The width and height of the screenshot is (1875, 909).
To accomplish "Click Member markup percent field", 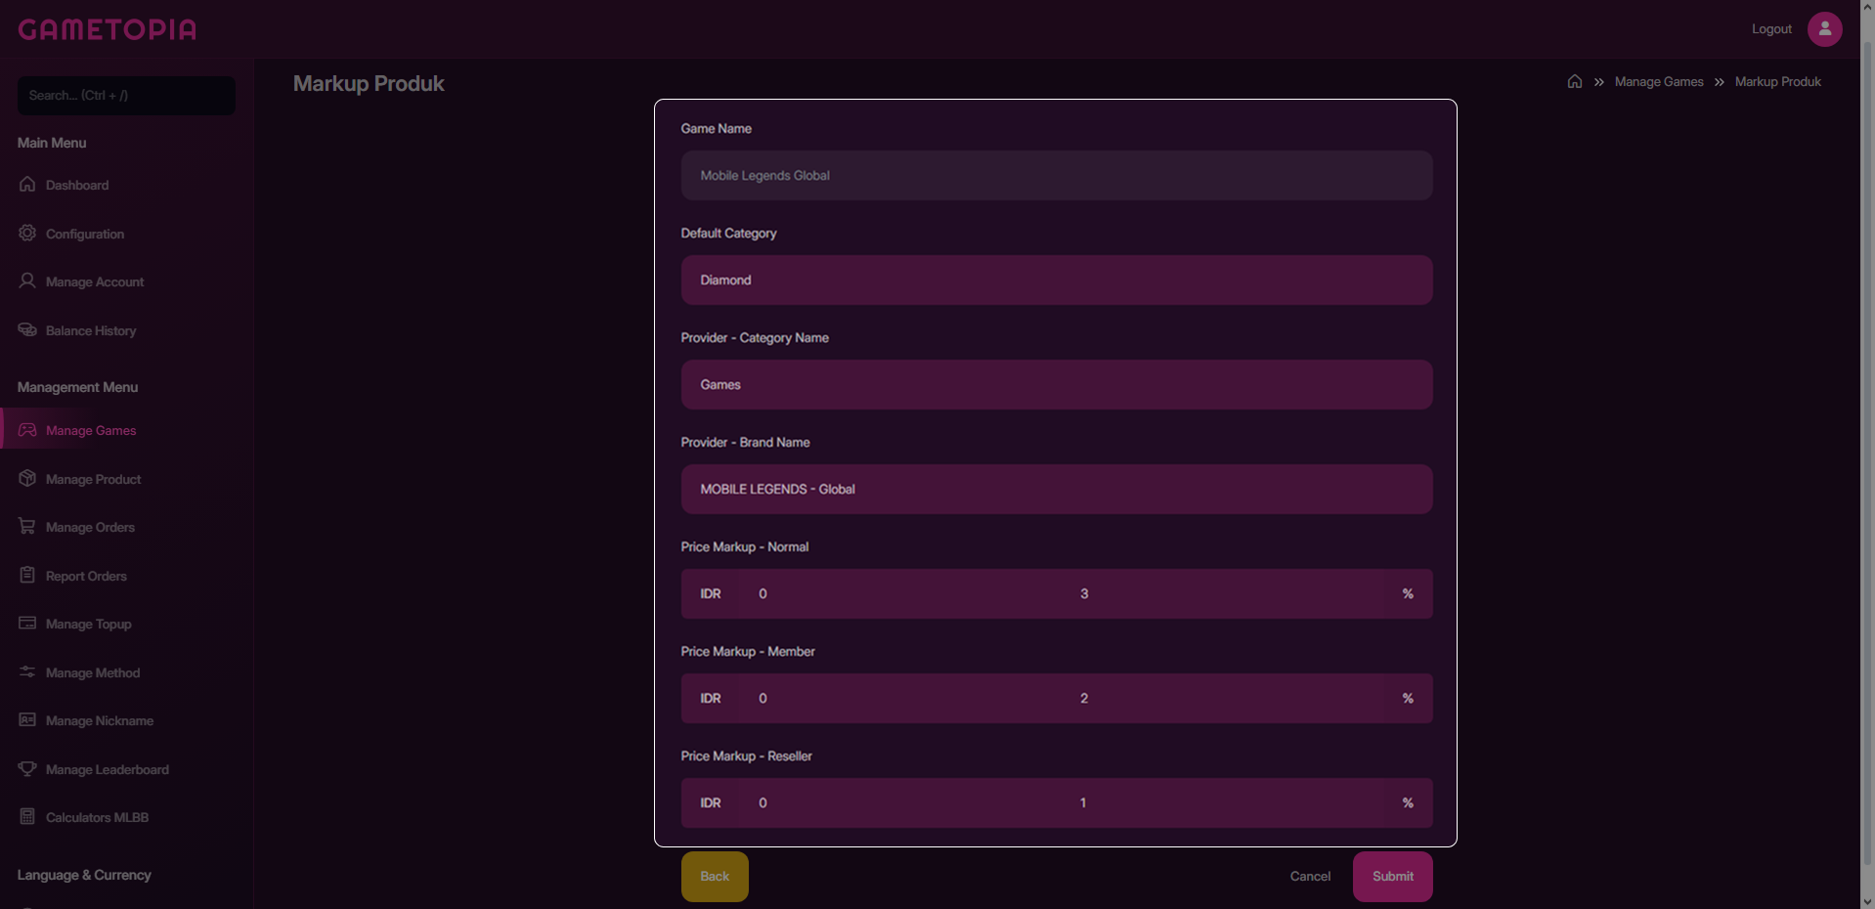I will (x=1222, y=699).
